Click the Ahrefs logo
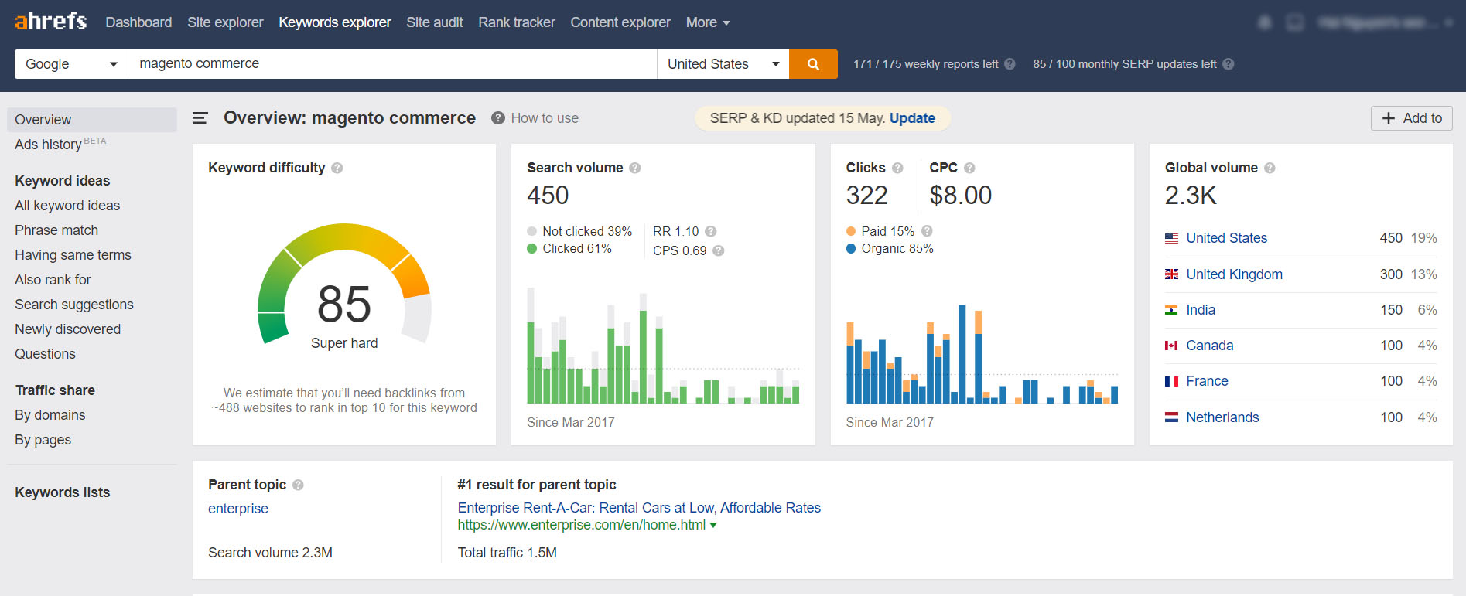 pyautogui.click(x=50, y=22)
